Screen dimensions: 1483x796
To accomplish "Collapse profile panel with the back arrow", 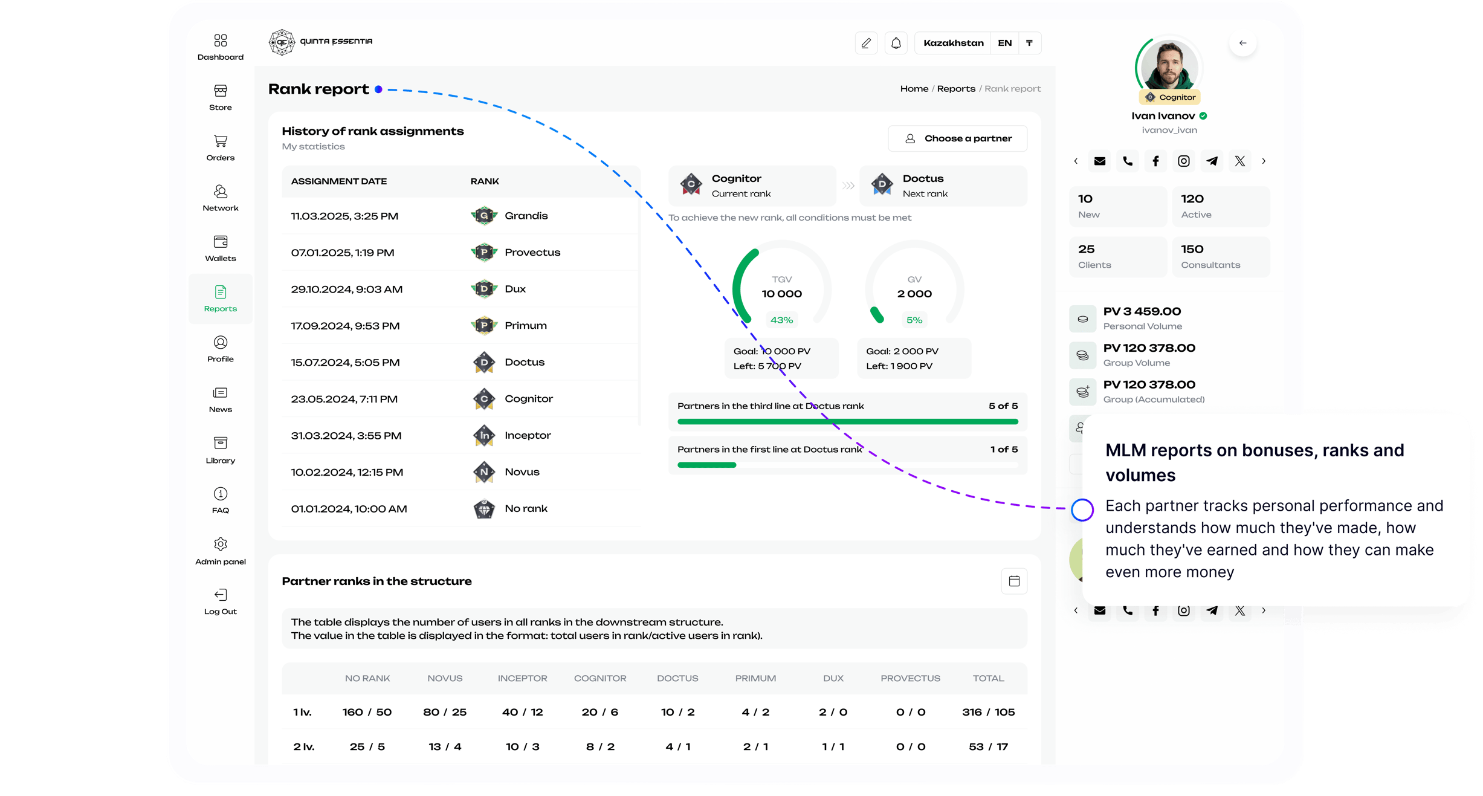I will [x=1242, y=43].
